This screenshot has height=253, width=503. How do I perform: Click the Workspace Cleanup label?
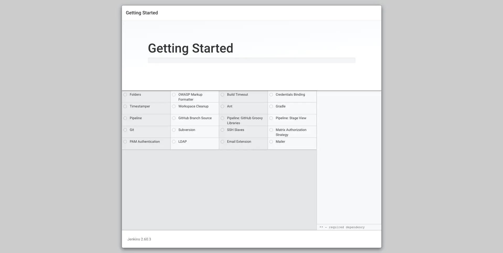coord(193,106)
